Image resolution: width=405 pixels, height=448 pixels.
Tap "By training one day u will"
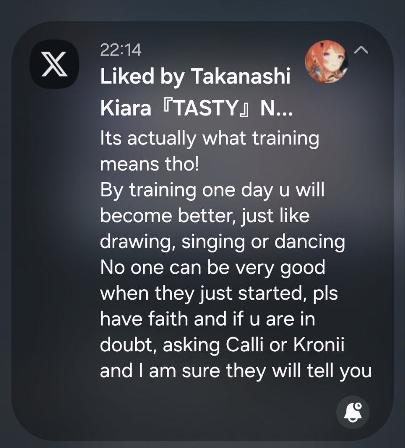(x=212, y=191)
